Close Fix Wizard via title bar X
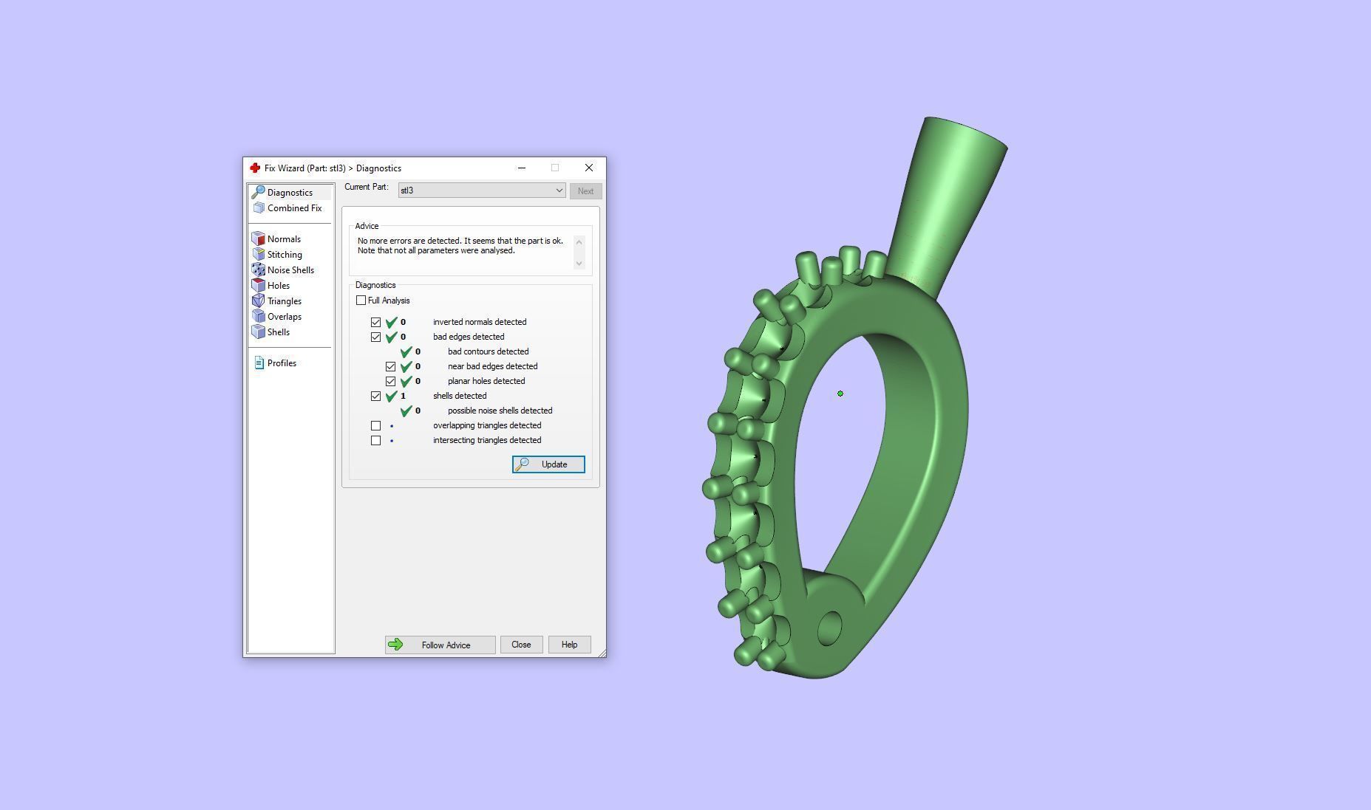The image size is (1371, 810). point(589,168)
